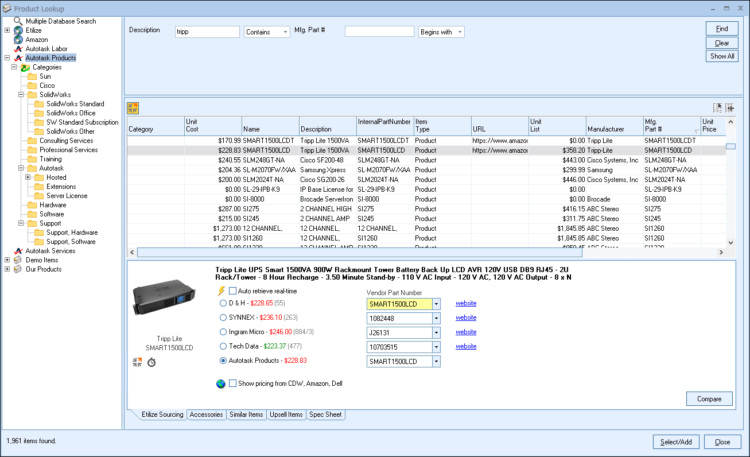Click the Multiple Database Search magnifier icon
Screen dimensions: 750x457
click(x=18, y=21)
